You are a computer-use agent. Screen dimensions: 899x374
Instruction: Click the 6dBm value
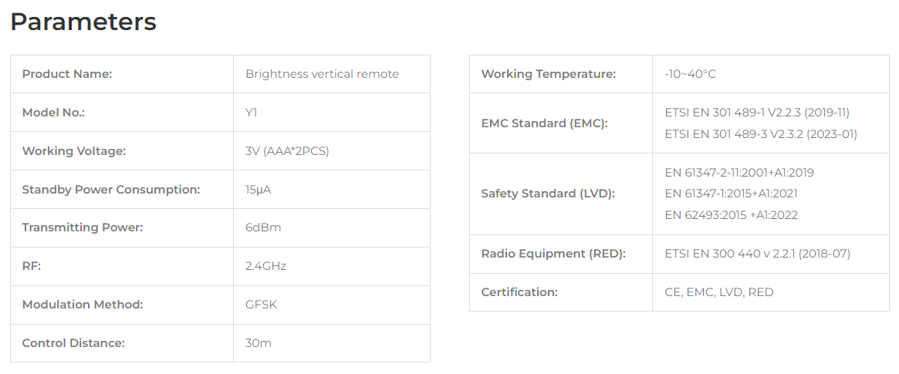click(x=263, y=227)
